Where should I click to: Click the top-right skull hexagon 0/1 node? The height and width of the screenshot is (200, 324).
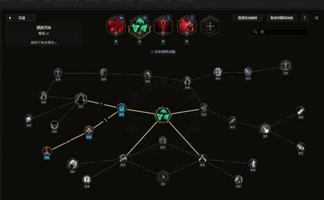[286, 66]
